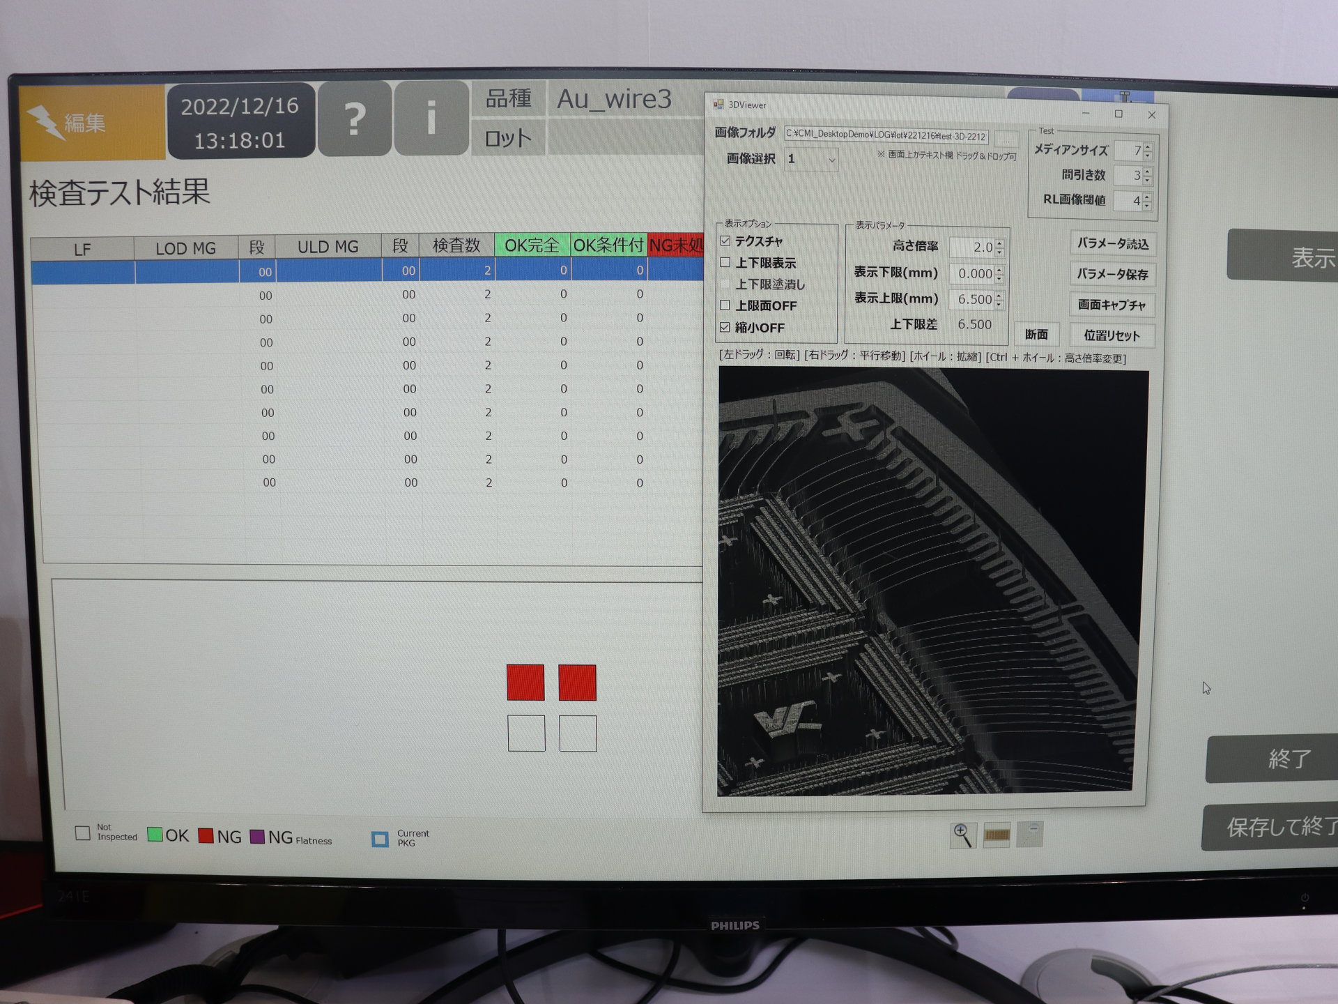Click the OK条件付 column header
The height and width of the screenshot is (1004, 1338).
tap(608, 245)
